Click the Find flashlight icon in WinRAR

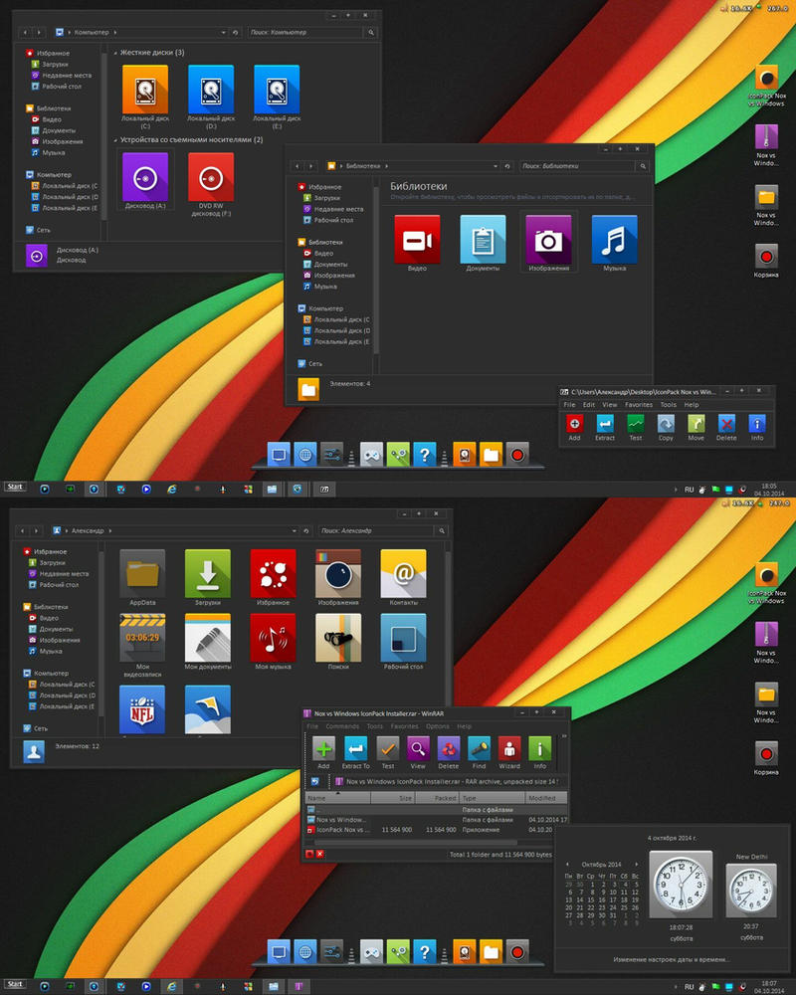click(x=479, y=751)
